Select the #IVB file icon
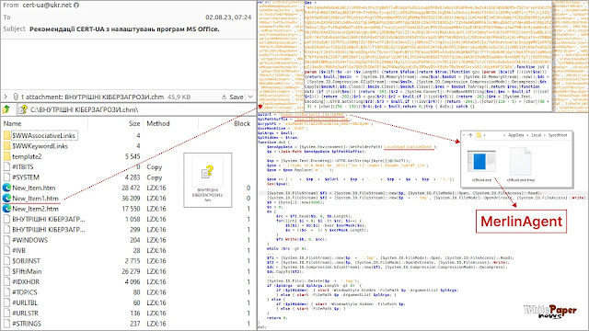 coord(6,250)
